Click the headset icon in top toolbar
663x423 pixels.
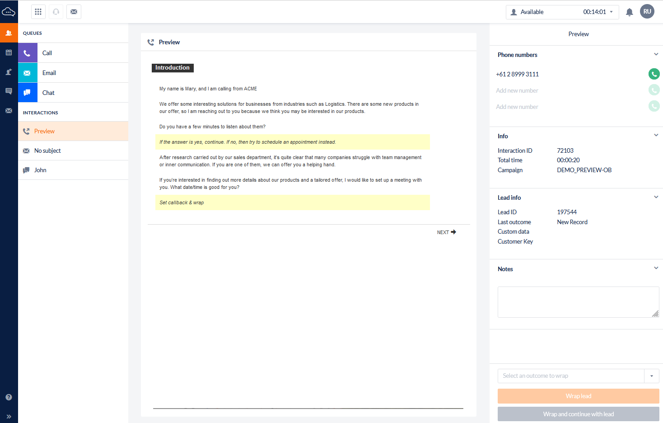[56, 12]
